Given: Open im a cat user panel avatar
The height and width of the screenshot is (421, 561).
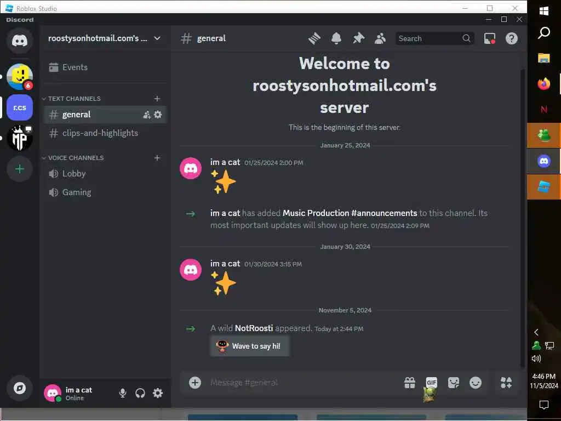Looking at the screenshot, I should 52,393.
